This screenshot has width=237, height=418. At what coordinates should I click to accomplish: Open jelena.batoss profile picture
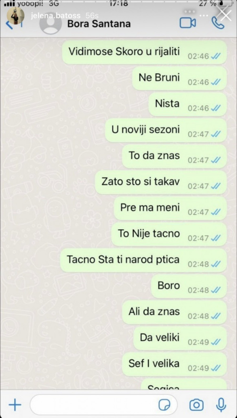click(16, 16)
